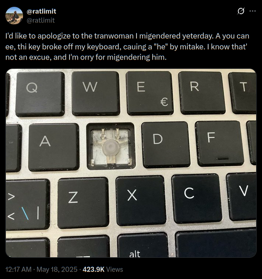The height and width of the screenshot is (279, 262).
Task: View the 423.9K Views count
Action: [x=103, y=269]
